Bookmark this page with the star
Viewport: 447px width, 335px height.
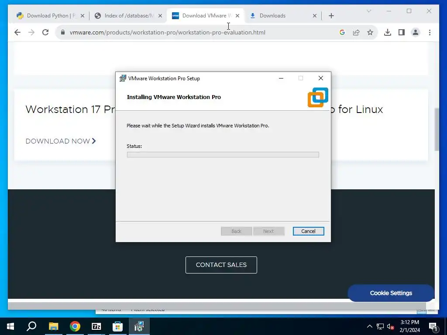click(370, 32)
